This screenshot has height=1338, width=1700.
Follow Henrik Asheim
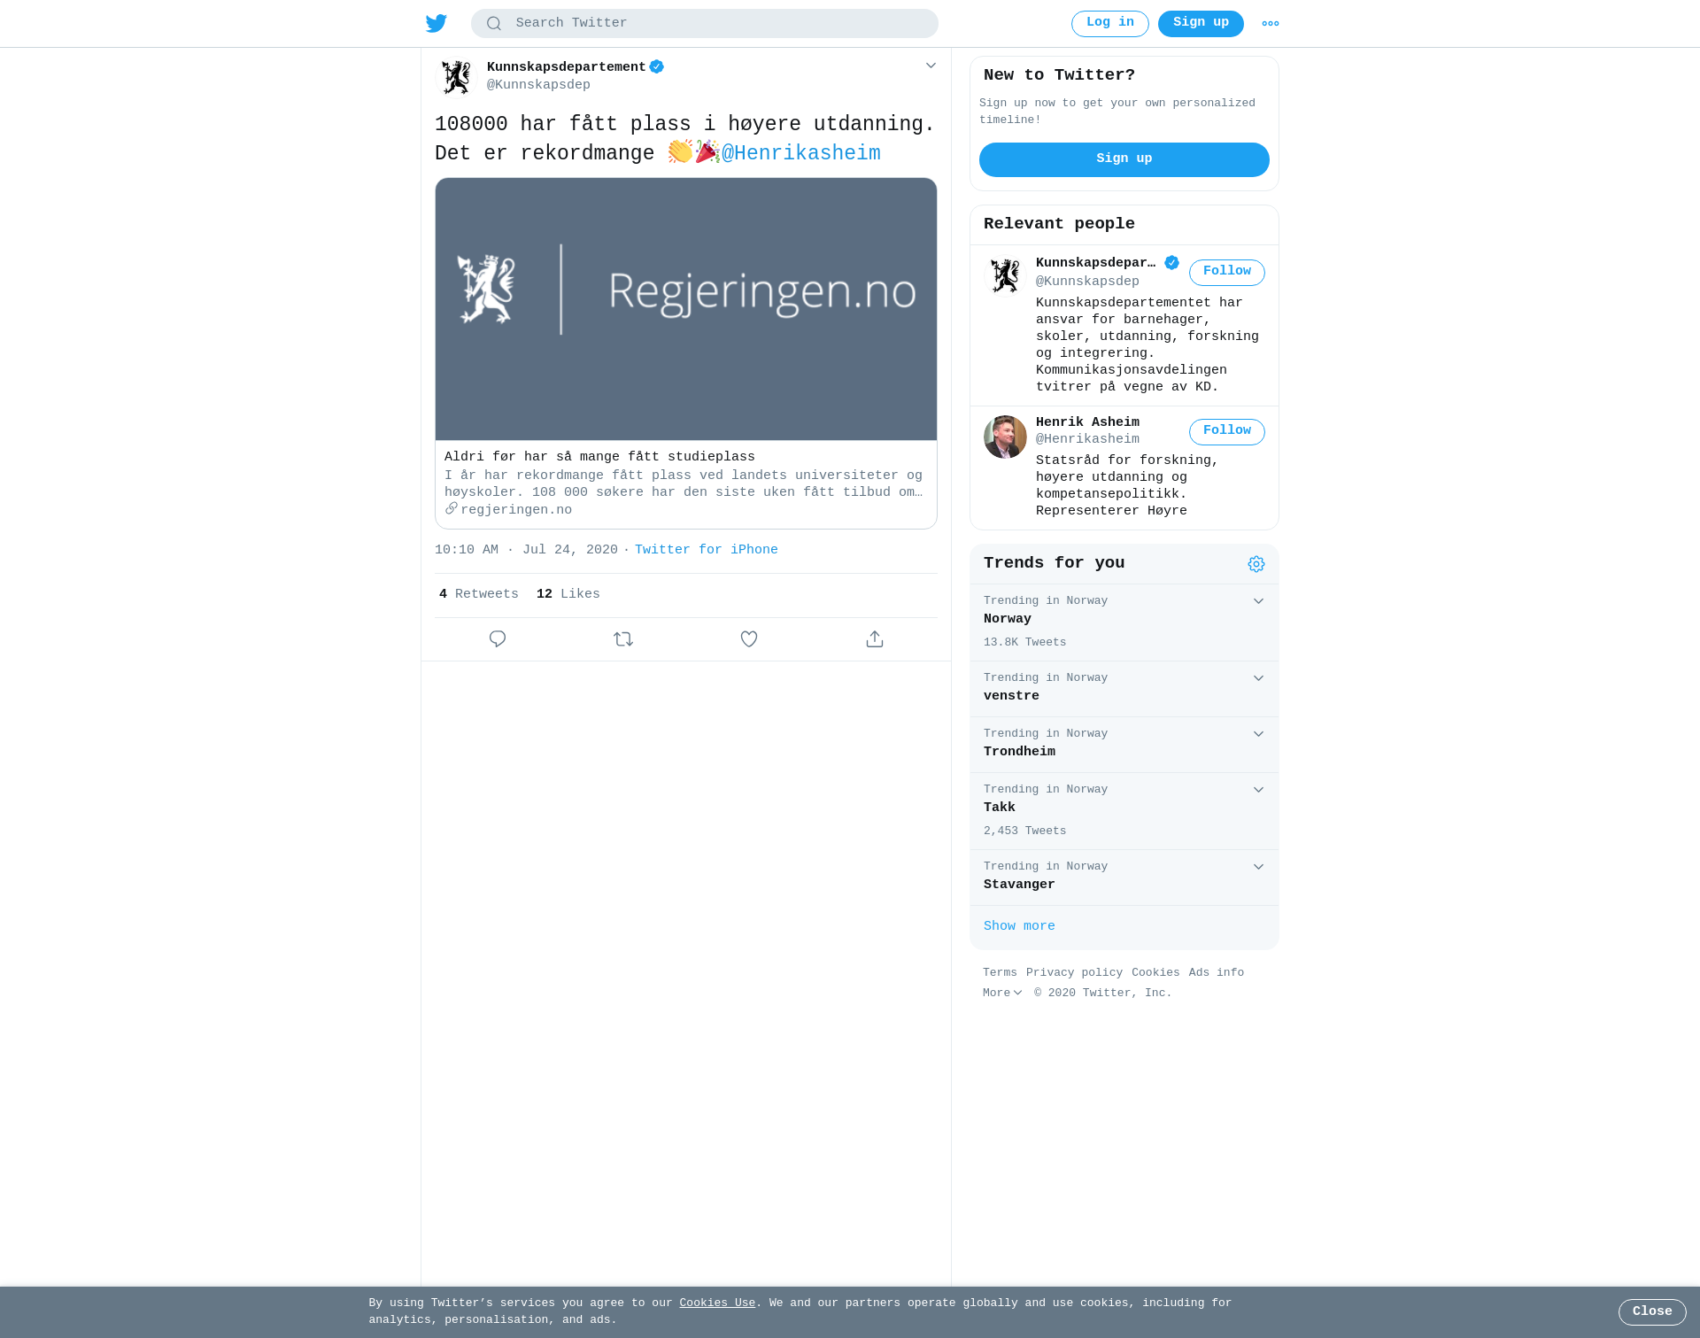(x=1227, y=432)
